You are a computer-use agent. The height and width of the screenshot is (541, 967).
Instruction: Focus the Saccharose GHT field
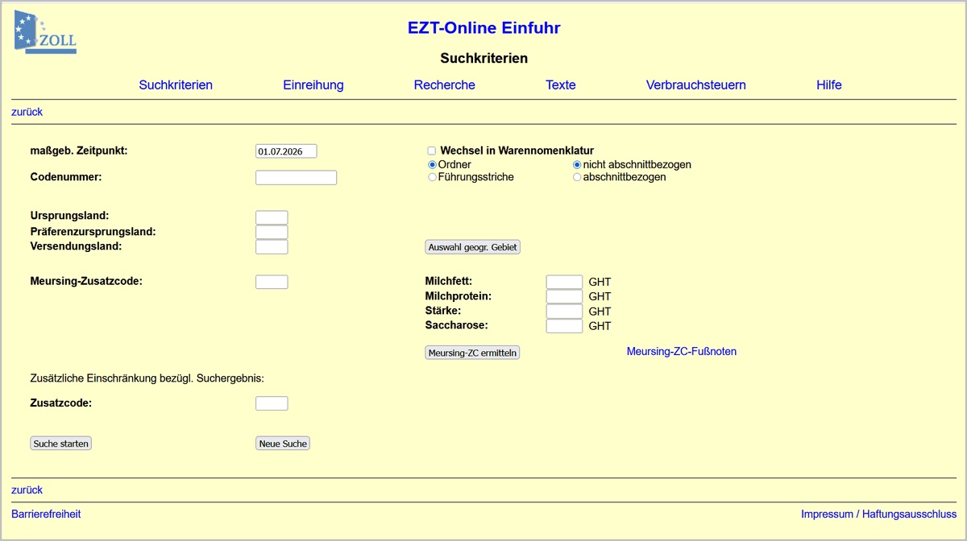tap(564, 326)
